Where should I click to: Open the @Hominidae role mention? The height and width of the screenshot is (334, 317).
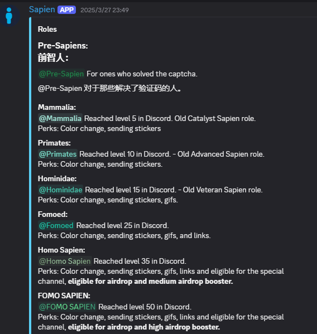(x=60, y=190)
